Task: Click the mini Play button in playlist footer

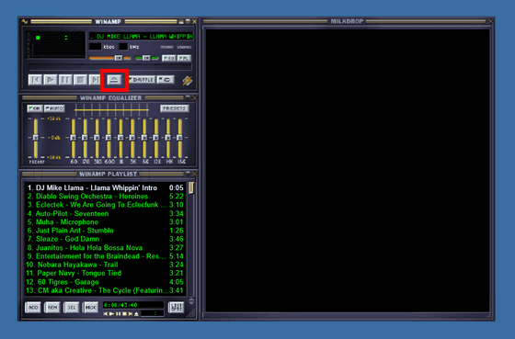Action: click(x=111, y=314)
